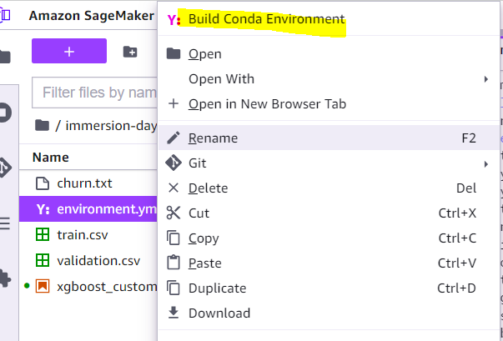
Task: Focus the Filter files by name field
Action: pos(95,93)
